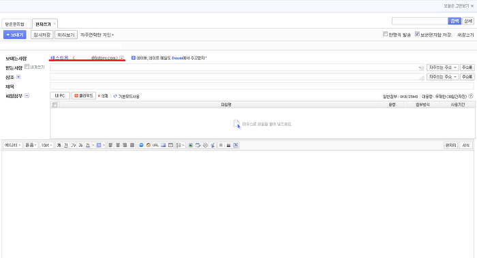477x258 pixels.
Task: Dismiss banner via 오늘은 그만보기
Action: click(x=459, y=5)
